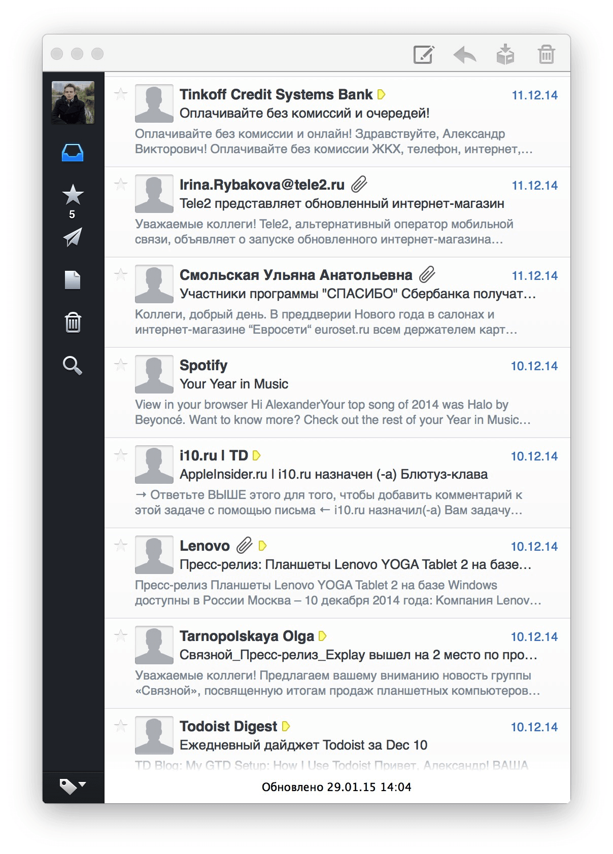
Task: Open 'Связной_Пресс-релиз_Explay' email
Action: [x=337, y=663]
